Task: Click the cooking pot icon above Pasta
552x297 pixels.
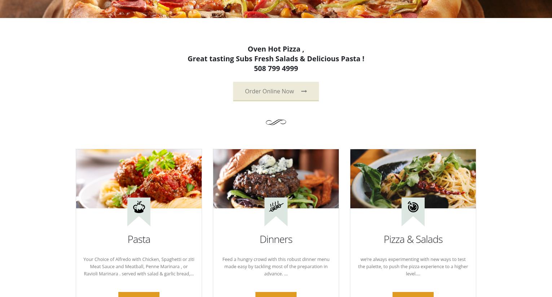Action: coord(139,207)
